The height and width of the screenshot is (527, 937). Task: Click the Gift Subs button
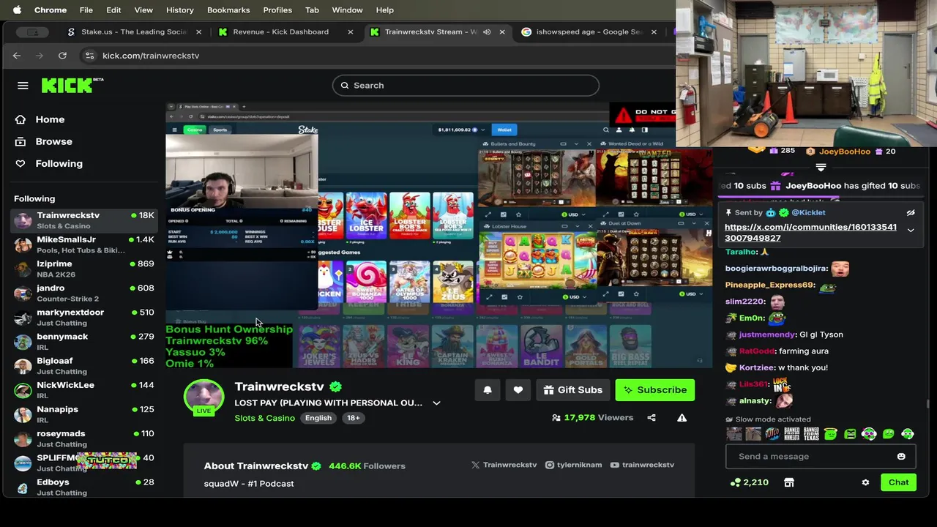click(x=572, y=390)
